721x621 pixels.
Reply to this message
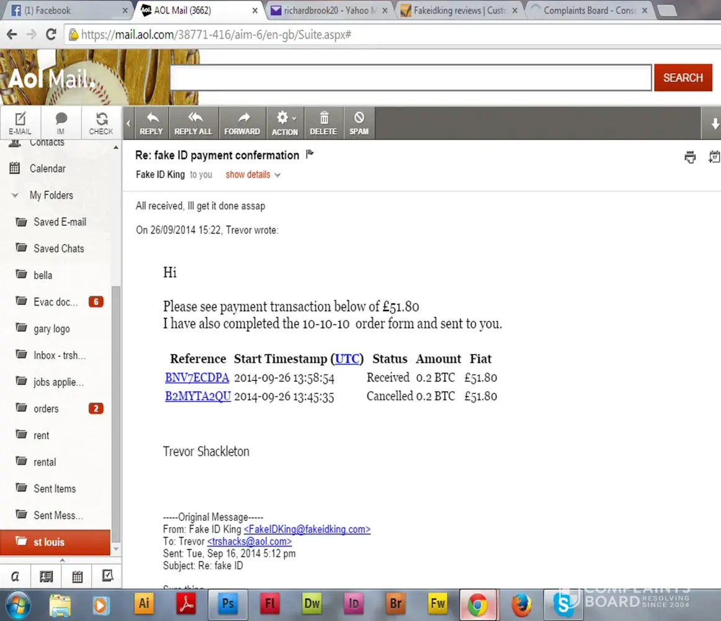151,123
